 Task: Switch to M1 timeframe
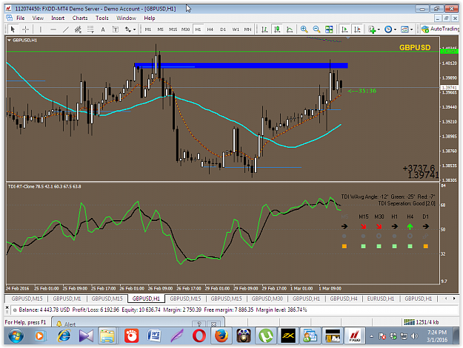pos(148,29)
